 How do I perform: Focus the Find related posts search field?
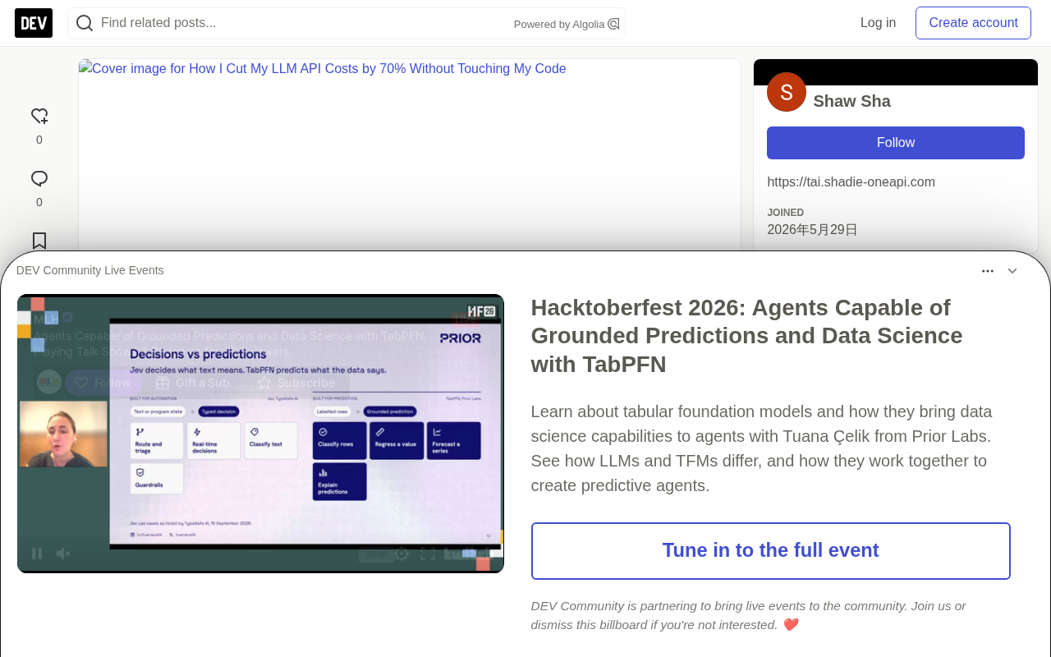[304, 23]
